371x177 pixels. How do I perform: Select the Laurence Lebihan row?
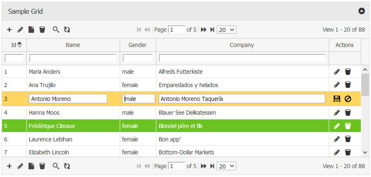point(73,139)
